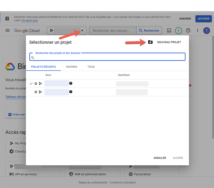Click the page vertical scrollbar
This screenshot has width=214, height=188.
click(x=213, y=87)
